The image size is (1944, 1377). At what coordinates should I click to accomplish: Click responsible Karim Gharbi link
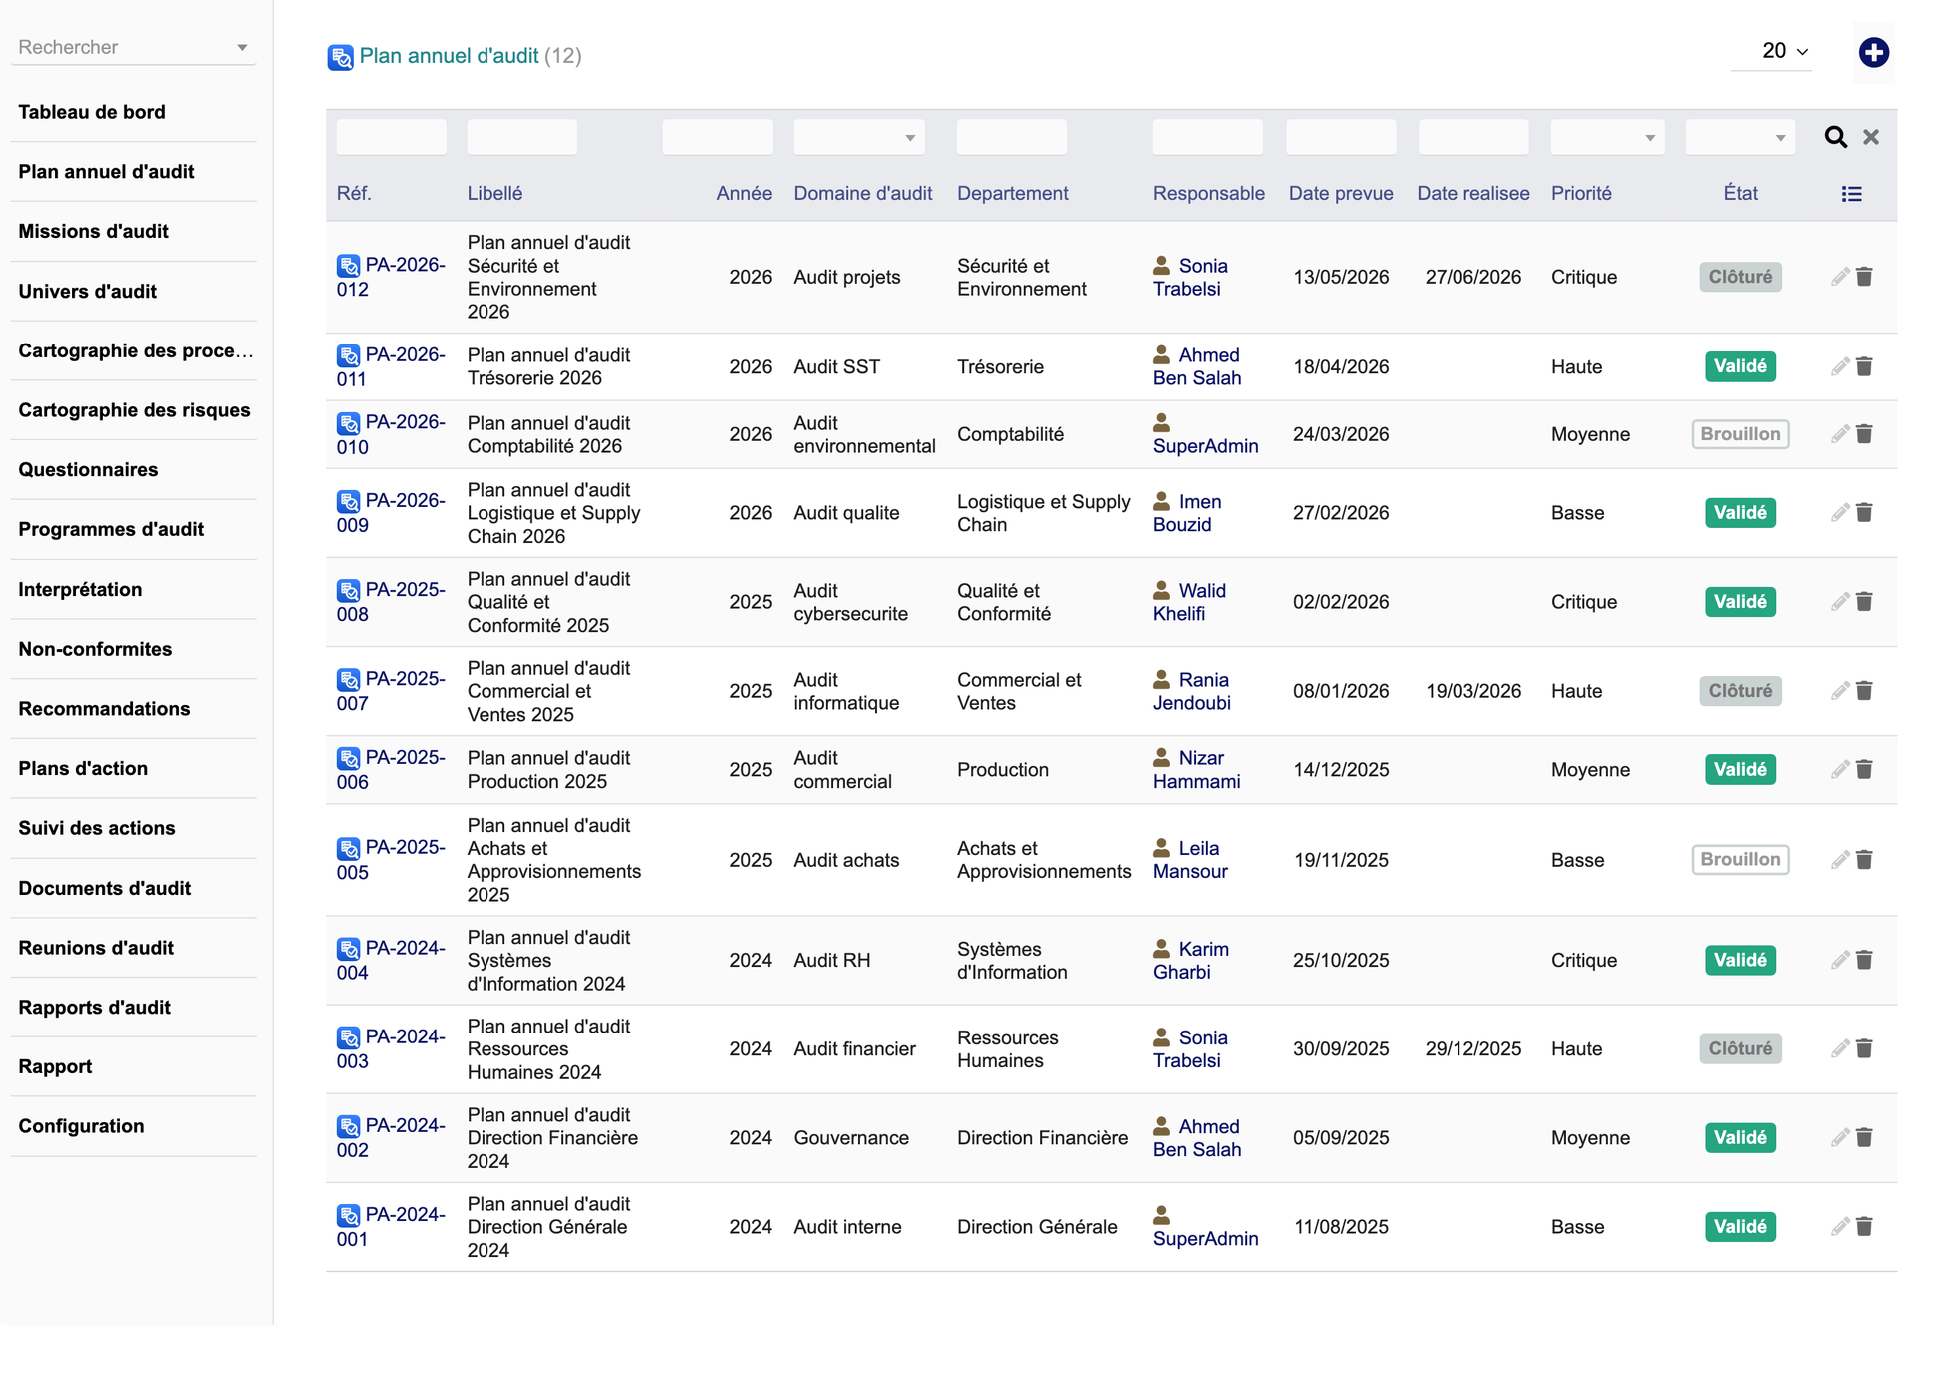(1191, 960)
